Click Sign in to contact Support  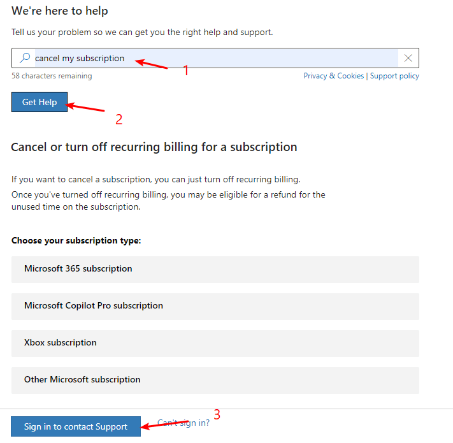click(x=76, y=426)
